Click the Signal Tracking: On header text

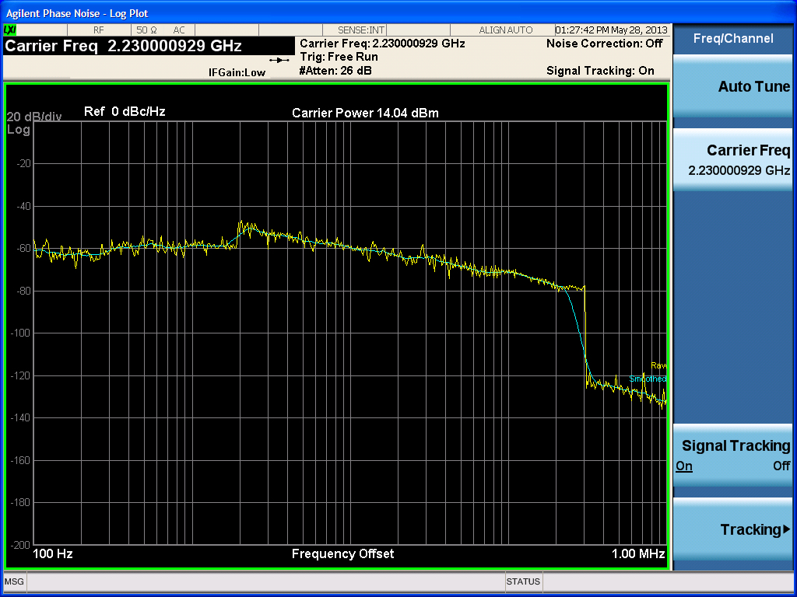[600, 71]
